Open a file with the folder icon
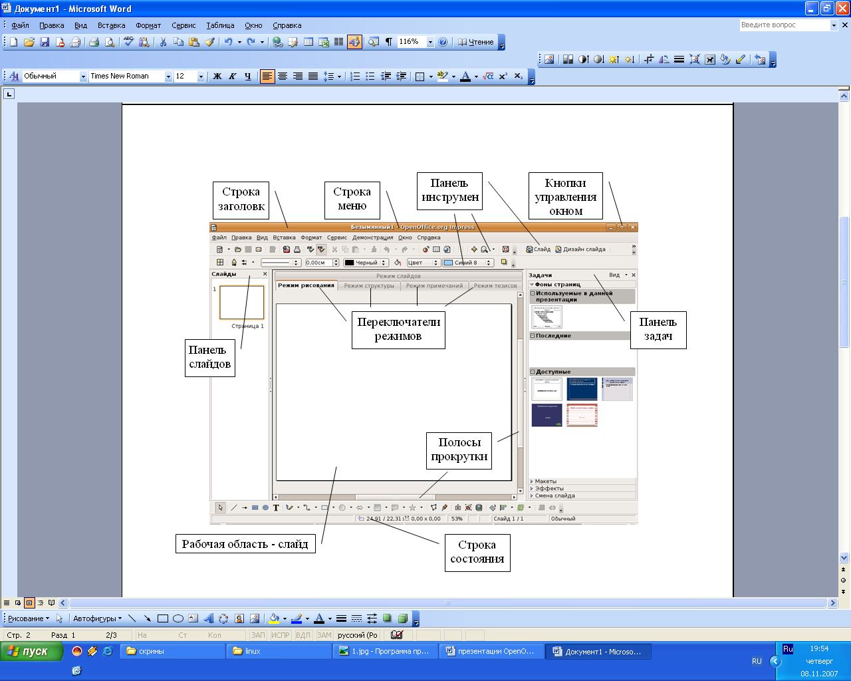Viewport: 851px width, 681px height. [x=29, y=42]
